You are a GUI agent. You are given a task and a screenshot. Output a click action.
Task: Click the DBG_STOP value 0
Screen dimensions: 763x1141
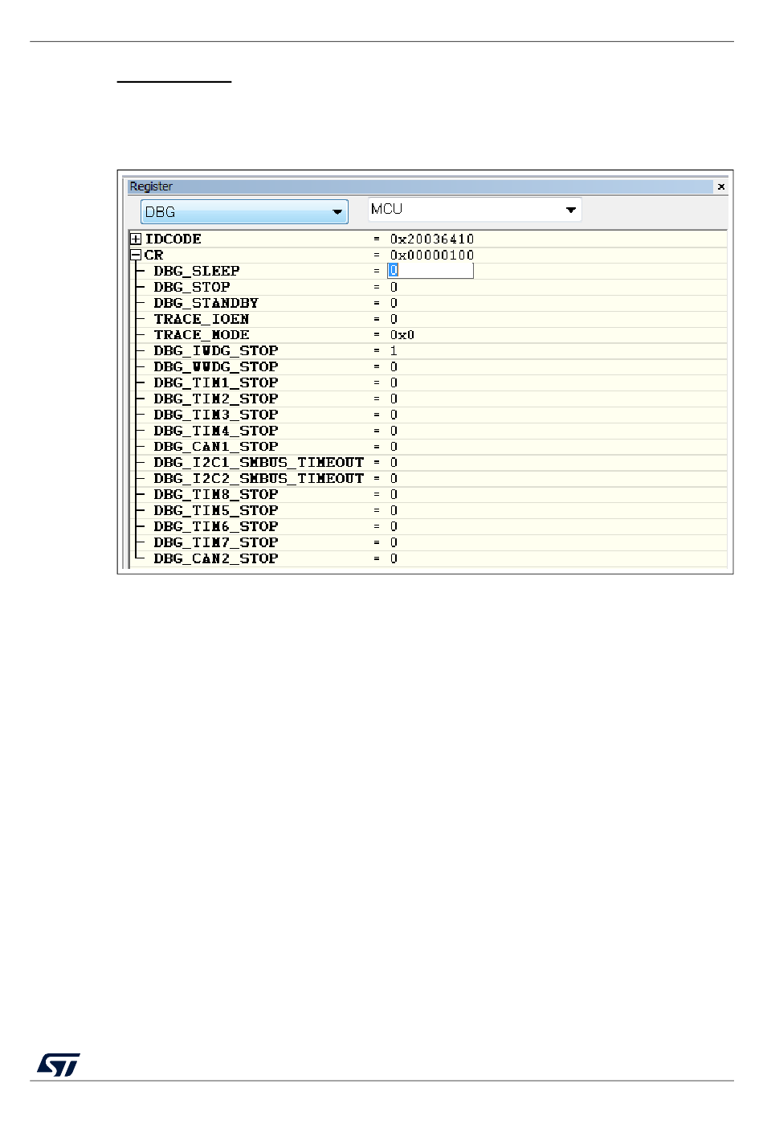click(394, 287)
